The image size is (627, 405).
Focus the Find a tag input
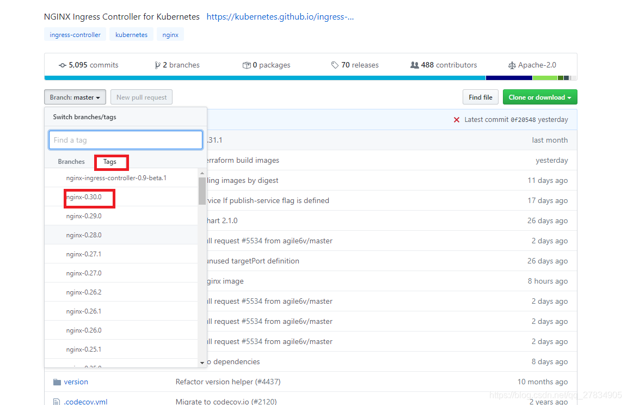click(126, 140)
